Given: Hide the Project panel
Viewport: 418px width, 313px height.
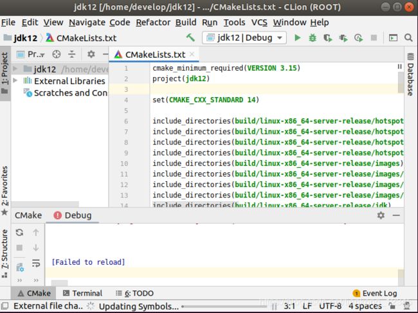Looking at the screenshot, I should coord(105,55).
